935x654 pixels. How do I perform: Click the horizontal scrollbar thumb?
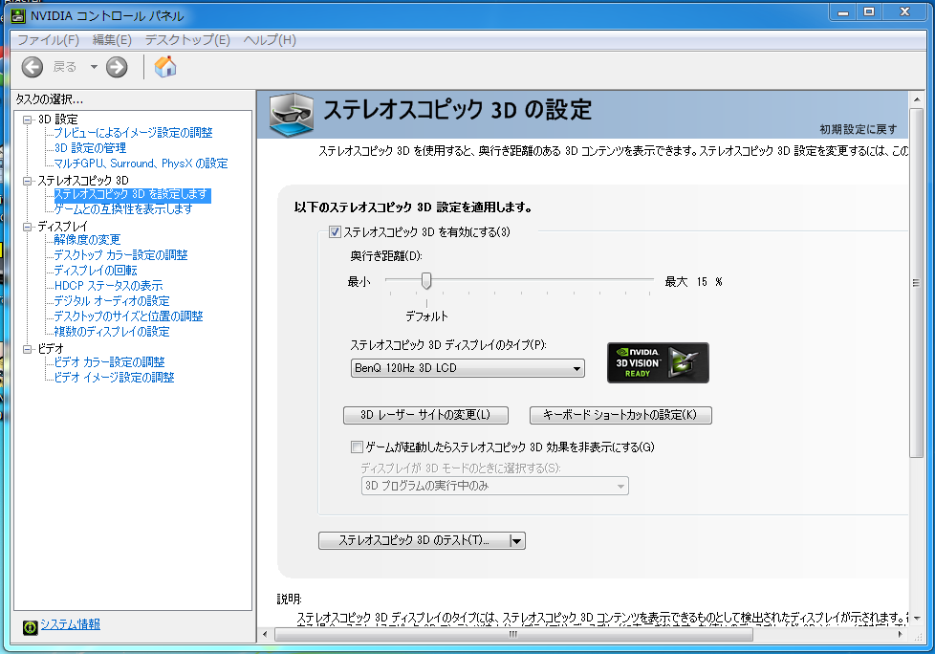[513, 635]
